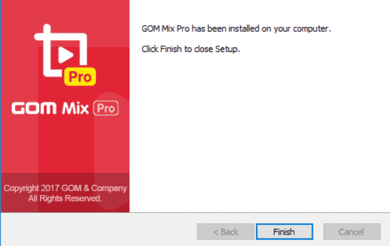This screenshot has width=390, height=246.
Task: Click the word Setup in the instruction line
Action: pos(227,49)
